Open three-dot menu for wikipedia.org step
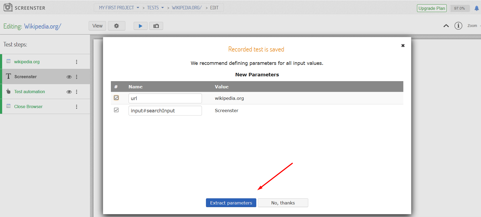The height and width of the screenshot is (217, 481). (x=77, y=62)
